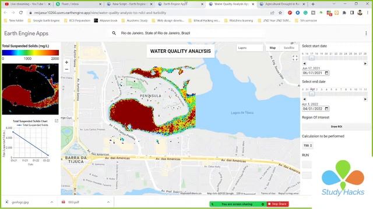The height and width of the screenshot is (209, 373).
Task: Switch to Agricultural Drought tab
Action: pos(282,4)
